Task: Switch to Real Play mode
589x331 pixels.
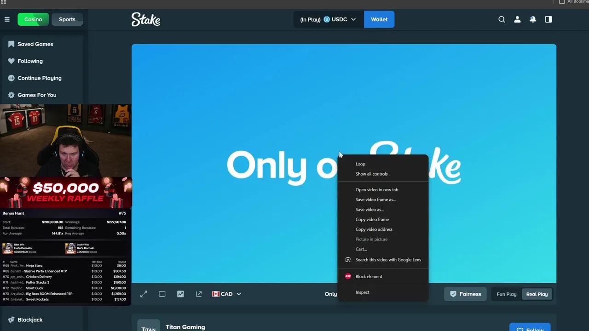Action: tap(537, 294)
